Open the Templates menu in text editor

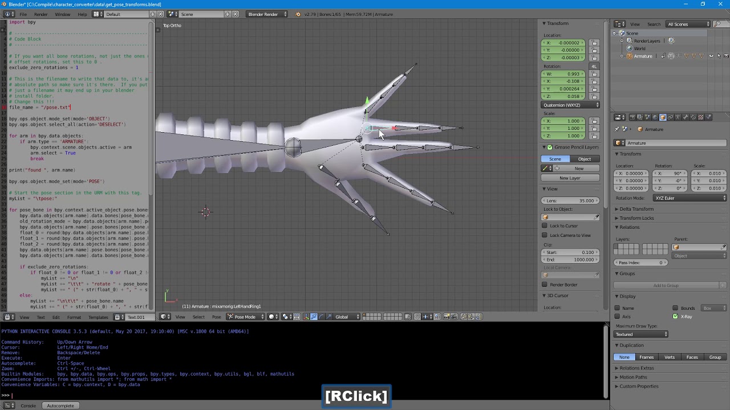coord(98,317)
